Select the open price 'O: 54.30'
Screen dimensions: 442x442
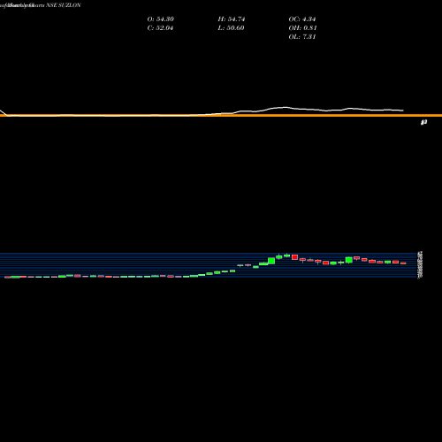[161, 19]
